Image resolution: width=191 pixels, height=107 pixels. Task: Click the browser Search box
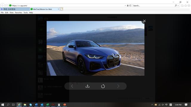(x=154, y=6)
